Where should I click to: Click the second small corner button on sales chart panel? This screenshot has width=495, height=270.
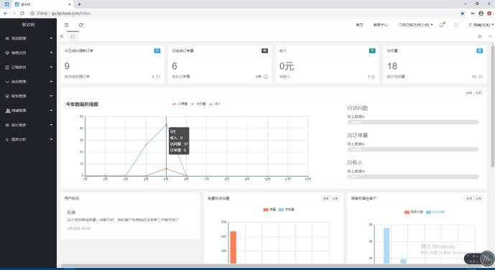click(335, 198)
